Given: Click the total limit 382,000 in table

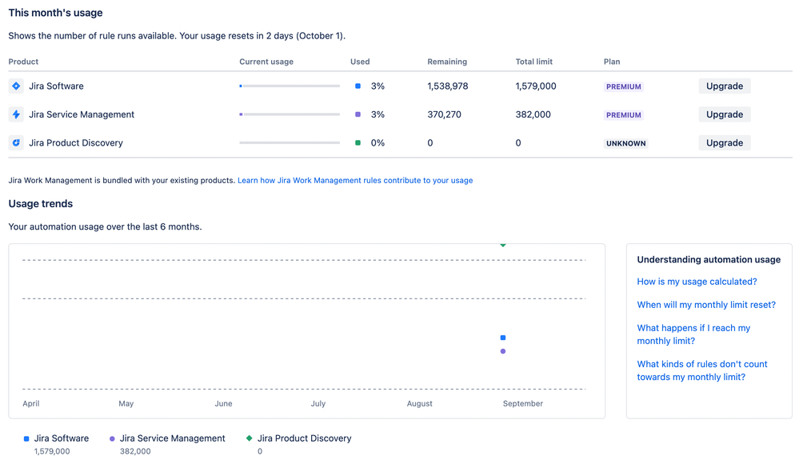Looking at the screenshot, I should [533, 114].
